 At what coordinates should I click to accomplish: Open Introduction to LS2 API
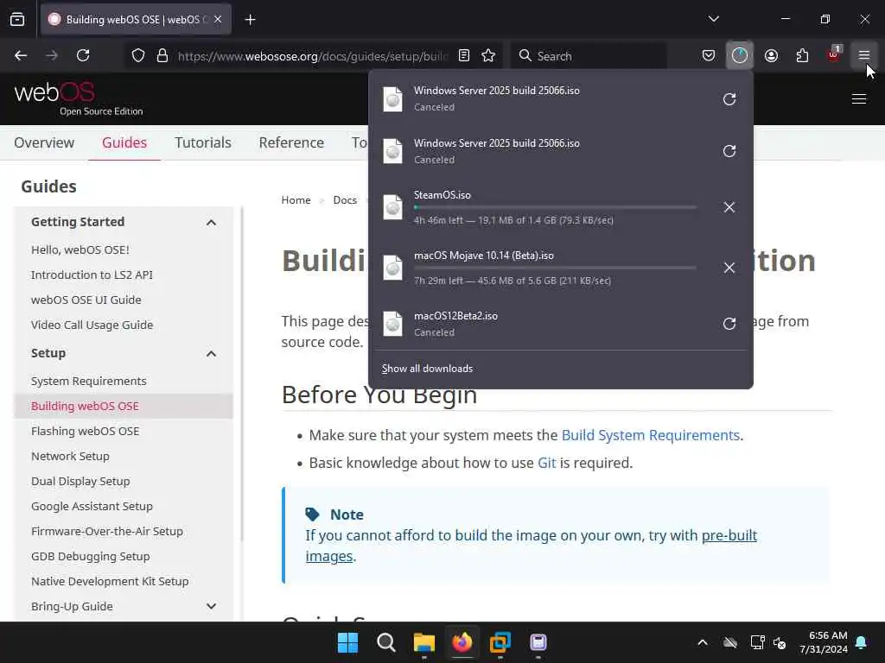coord(92,275)
